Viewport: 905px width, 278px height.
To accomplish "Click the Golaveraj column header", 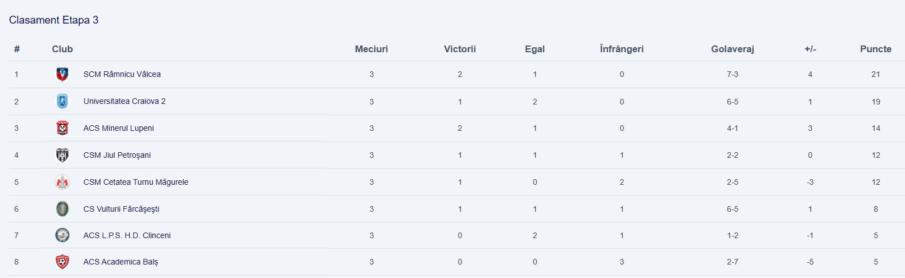I will (732, 49).
